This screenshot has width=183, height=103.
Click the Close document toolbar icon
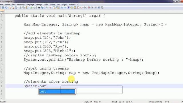10,8
